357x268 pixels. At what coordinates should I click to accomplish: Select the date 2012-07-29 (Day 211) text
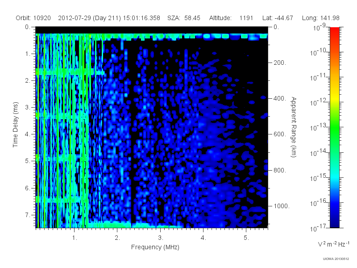pos(90,18)
